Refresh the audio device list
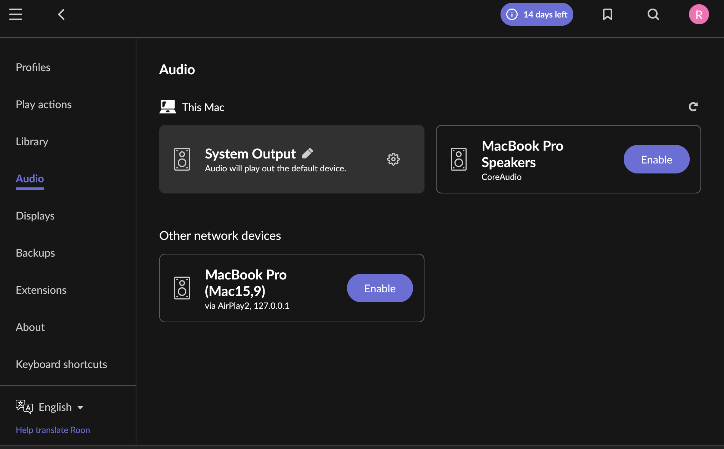724x449 pixels. point(693,106)
